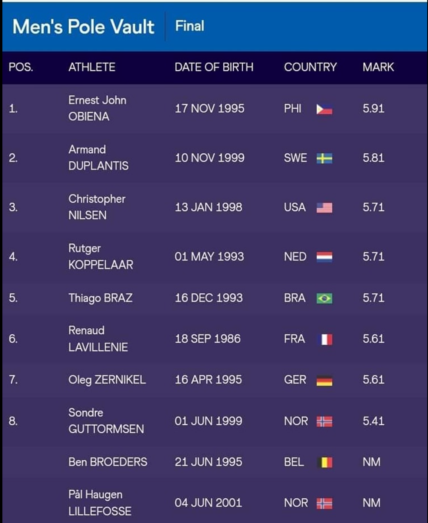Screen dimensions: 428x523
Task: Click the Netherlands flag icon
Action: point(324,257)
